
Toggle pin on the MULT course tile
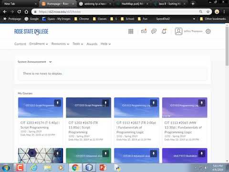(x=202, y=153)
